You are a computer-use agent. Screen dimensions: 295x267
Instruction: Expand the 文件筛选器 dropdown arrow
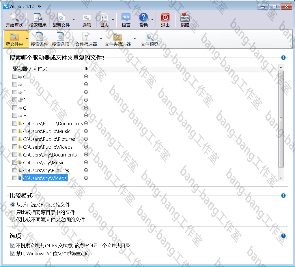101,39
